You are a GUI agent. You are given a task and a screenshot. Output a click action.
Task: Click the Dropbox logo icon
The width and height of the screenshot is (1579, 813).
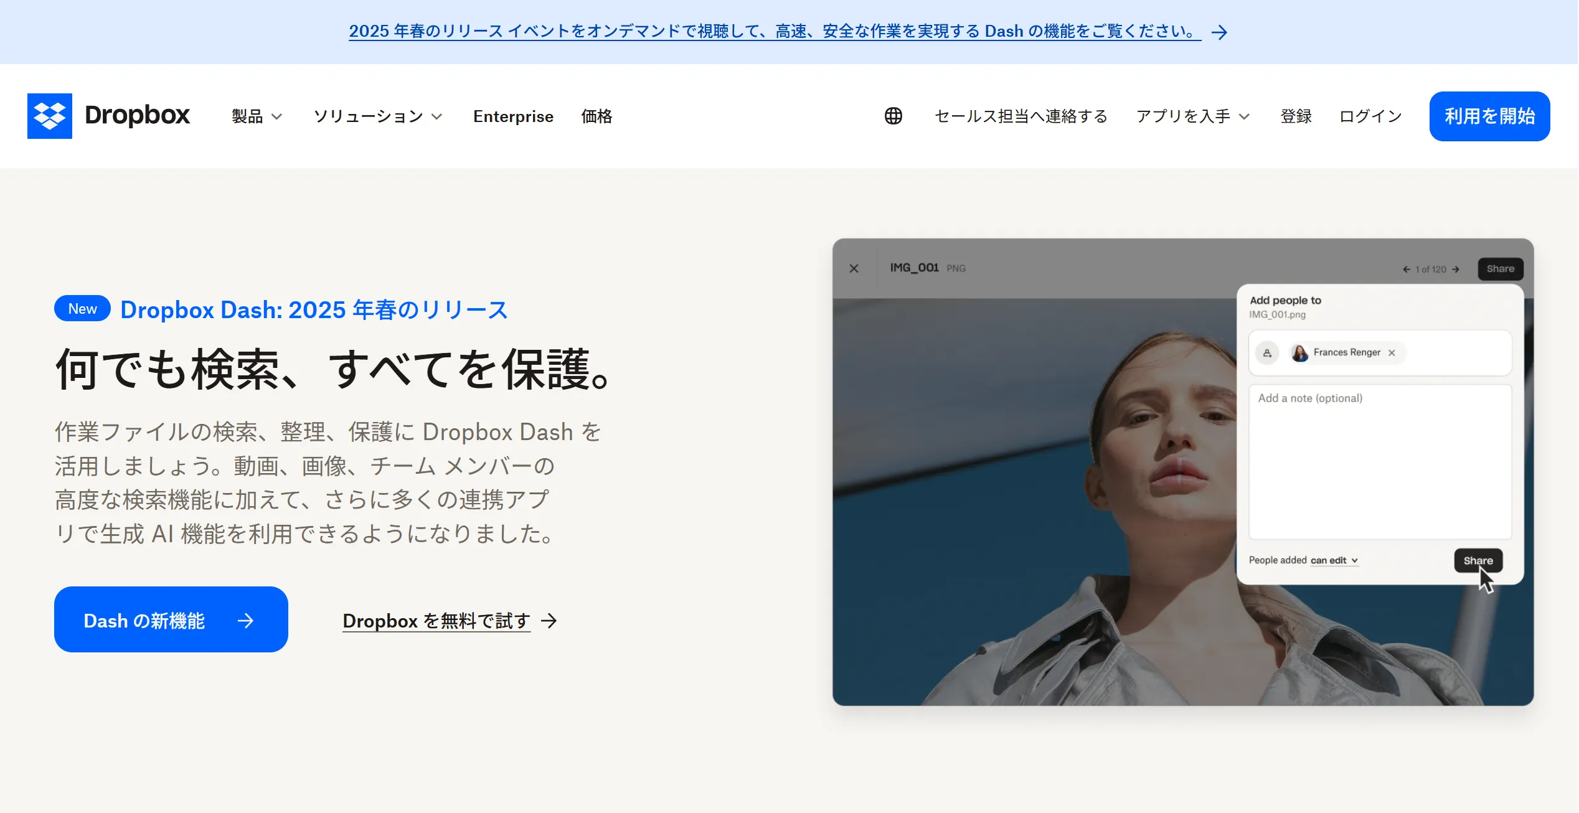coord(50,116)
